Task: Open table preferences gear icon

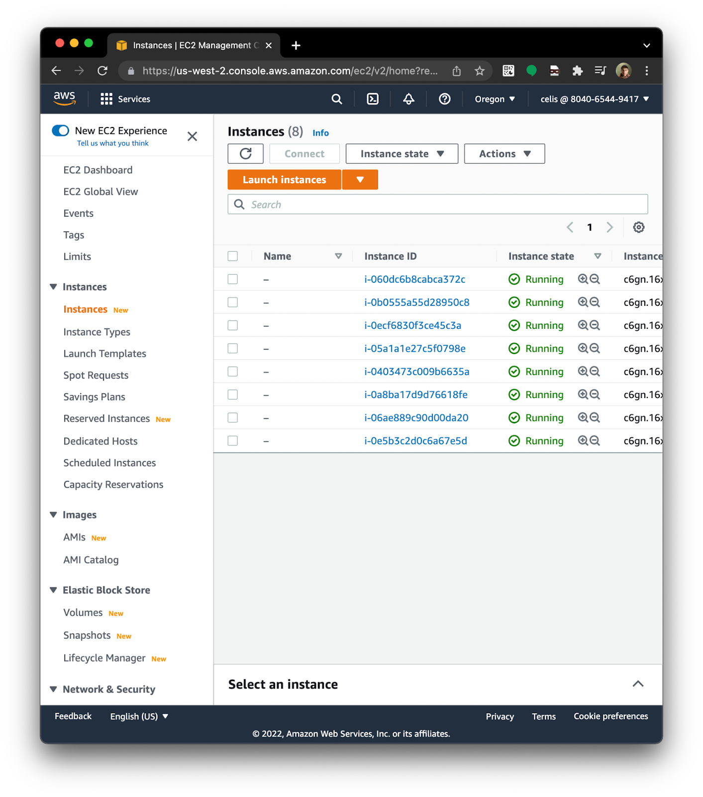Action: (x=638, y=227)
